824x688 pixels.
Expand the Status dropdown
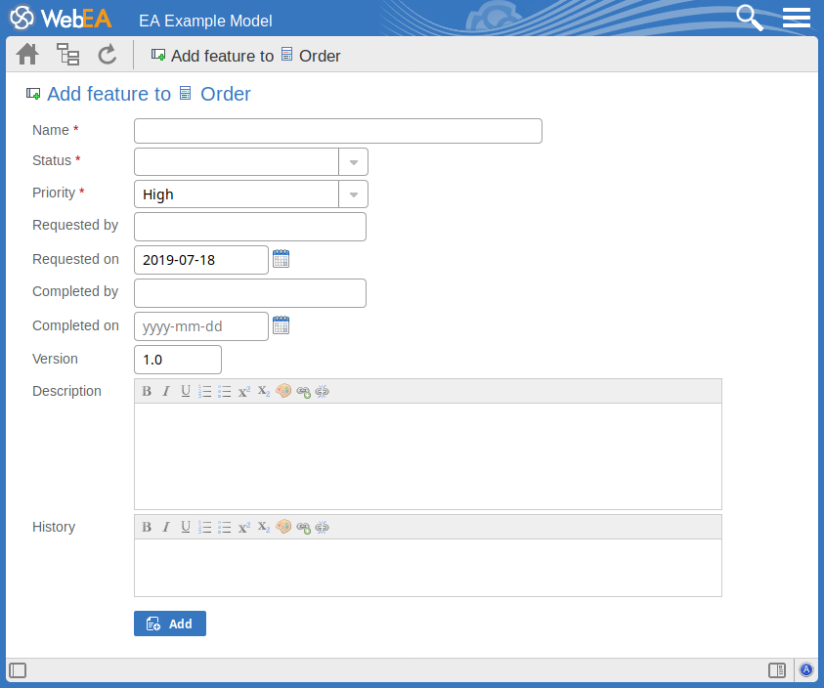tap(353, 162)
